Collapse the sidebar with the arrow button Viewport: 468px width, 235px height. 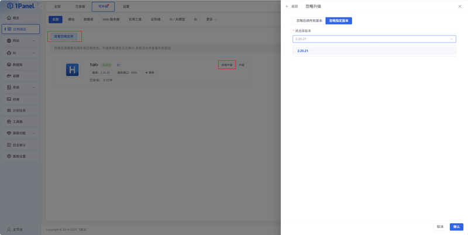(41, 6)
